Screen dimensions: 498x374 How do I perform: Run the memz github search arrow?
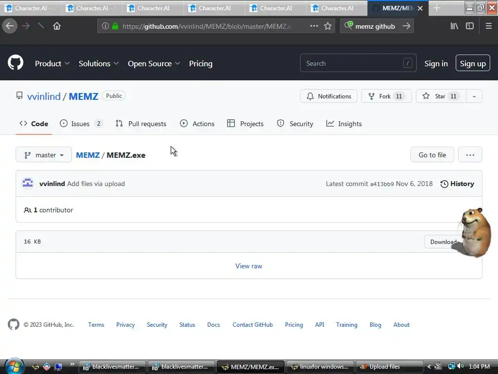[406, 26]
